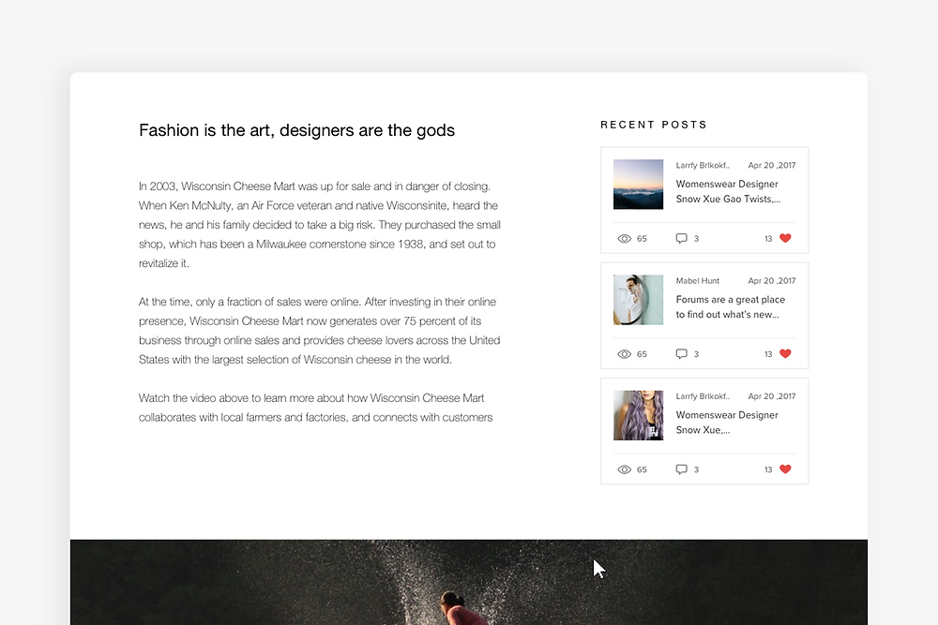
Task: Click author Mabel Hunt
Action: (698, 281)
